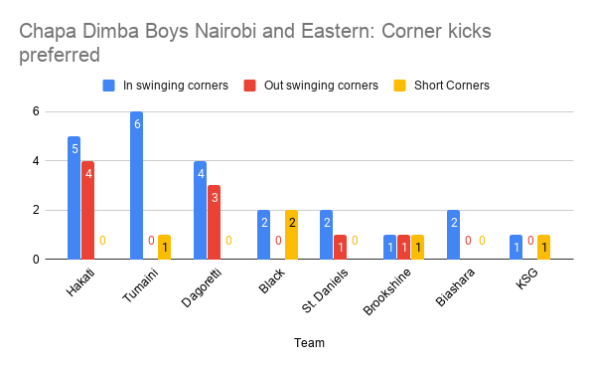Image resolution: width=592 pixels, height=369 pixels.
Task: Click KSG's yellow bar labeled 1
Action: click(543, 248)
